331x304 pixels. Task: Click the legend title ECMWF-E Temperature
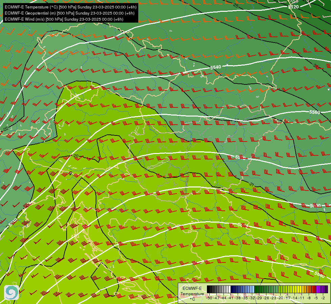click(192, 291)
